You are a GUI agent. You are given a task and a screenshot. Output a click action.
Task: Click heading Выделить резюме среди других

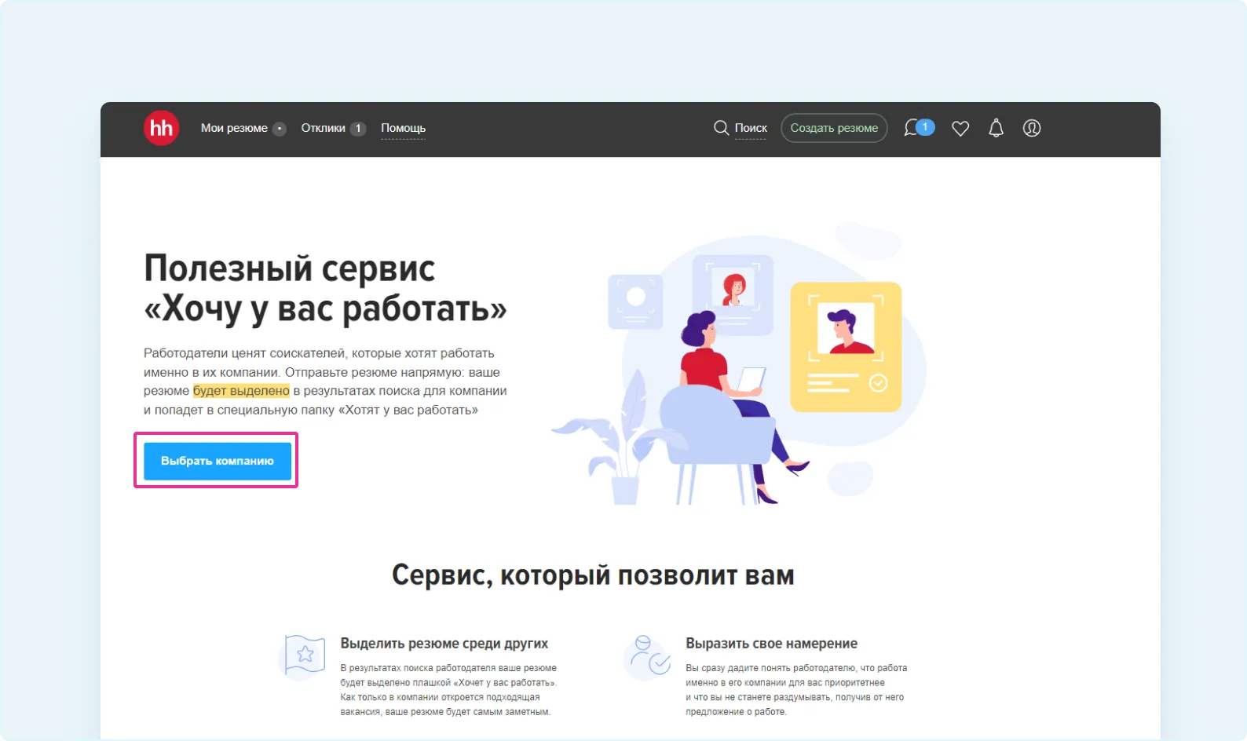point(444,644)
